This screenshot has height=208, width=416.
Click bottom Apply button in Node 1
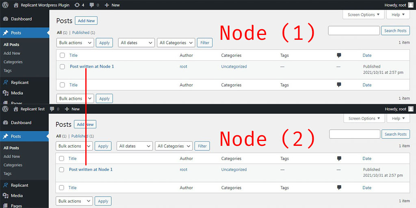click(x=104, y=98)
